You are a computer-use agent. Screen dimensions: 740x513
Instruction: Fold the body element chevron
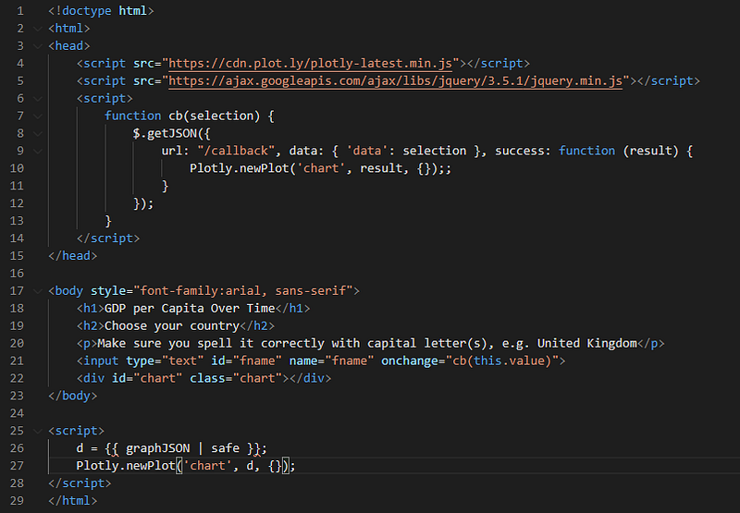[x=38, y=291]
